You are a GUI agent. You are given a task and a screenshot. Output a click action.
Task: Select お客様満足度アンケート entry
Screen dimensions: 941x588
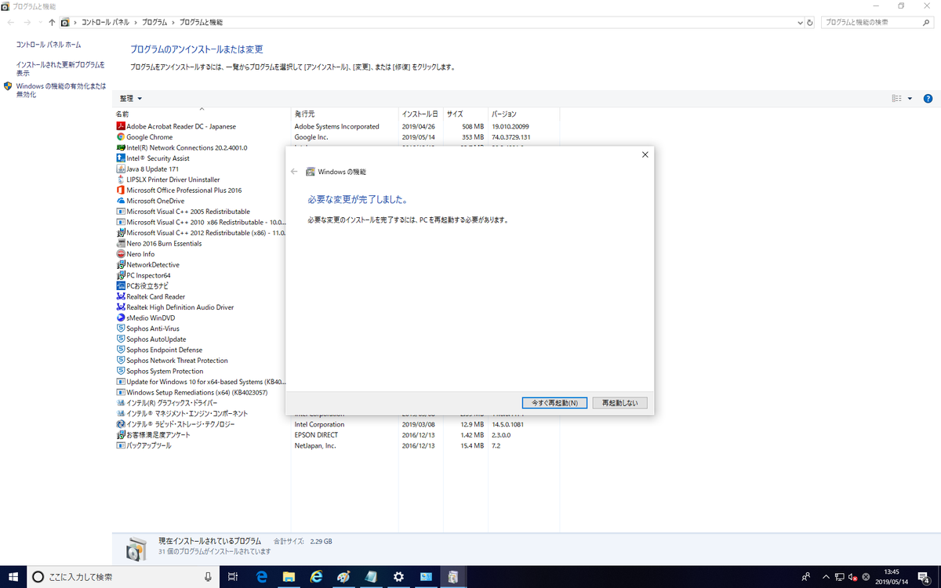(x=158, y=434)
